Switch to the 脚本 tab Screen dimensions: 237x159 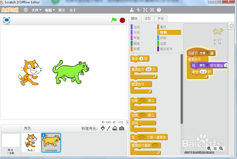click(135, 19)
